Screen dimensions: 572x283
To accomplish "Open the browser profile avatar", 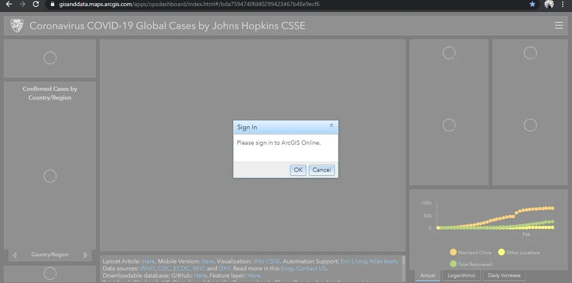I will 549,4.
